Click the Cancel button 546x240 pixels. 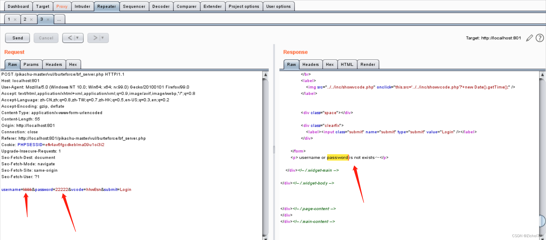click(46, 38)
